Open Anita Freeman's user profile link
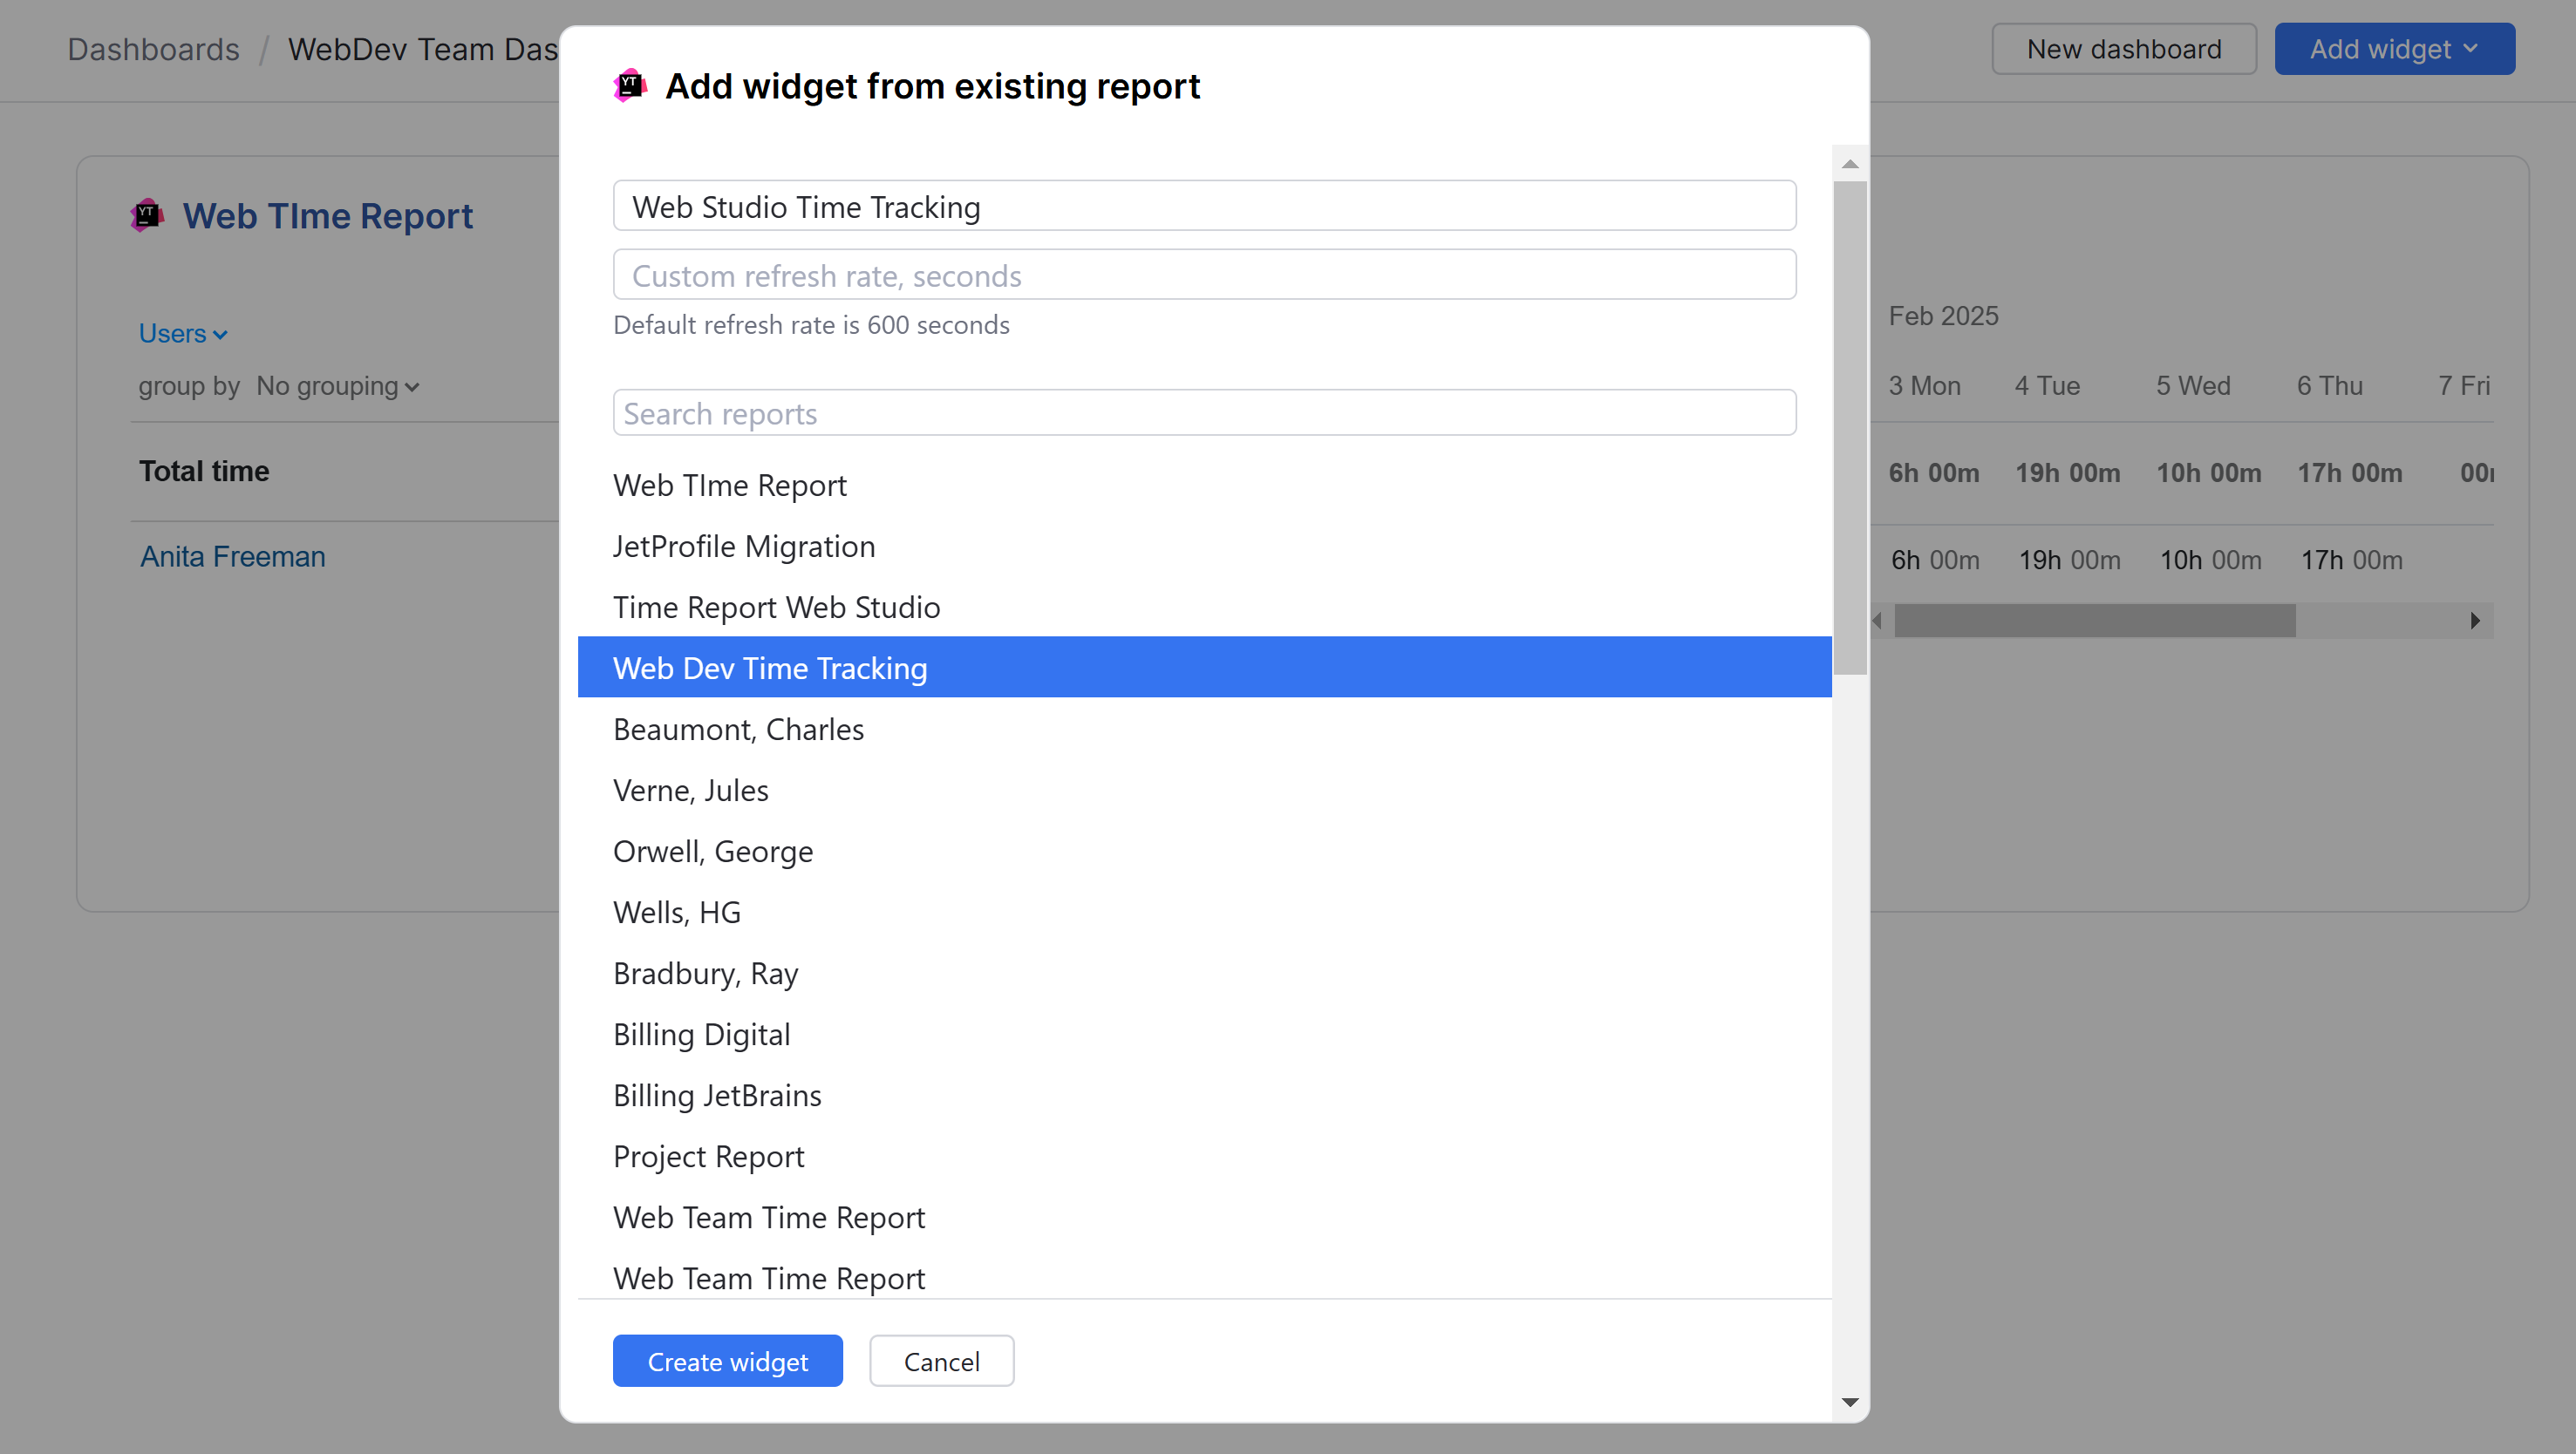 coord(232,557)
